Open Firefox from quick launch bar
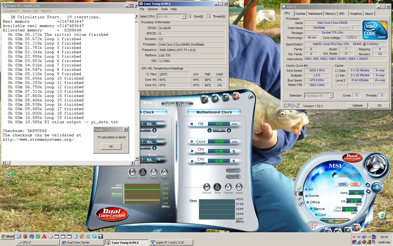 click(25, 236)
